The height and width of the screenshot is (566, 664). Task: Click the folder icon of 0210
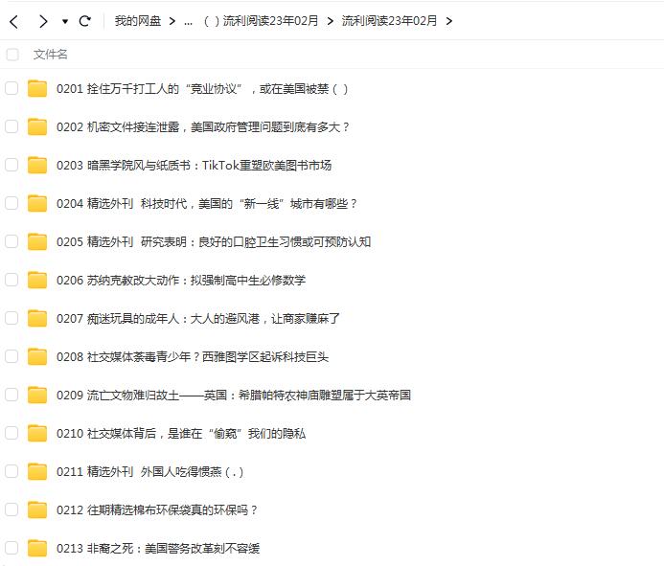coord(37,433)
